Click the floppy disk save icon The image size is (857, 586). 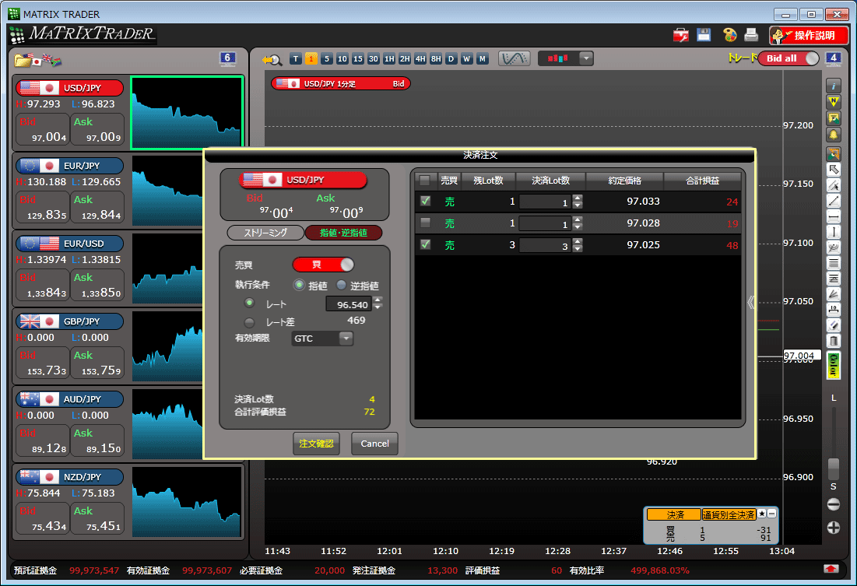point(704,35)
